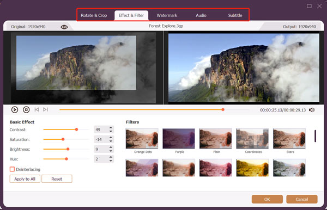Click the Contrast slider handle

click(x=76, y=129)
